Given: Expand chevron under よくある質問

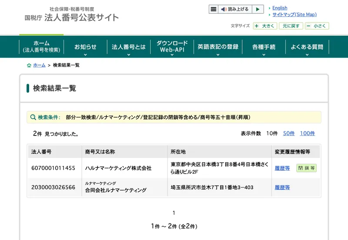Looking at the screenshot, I should click(x=307, y=55).
